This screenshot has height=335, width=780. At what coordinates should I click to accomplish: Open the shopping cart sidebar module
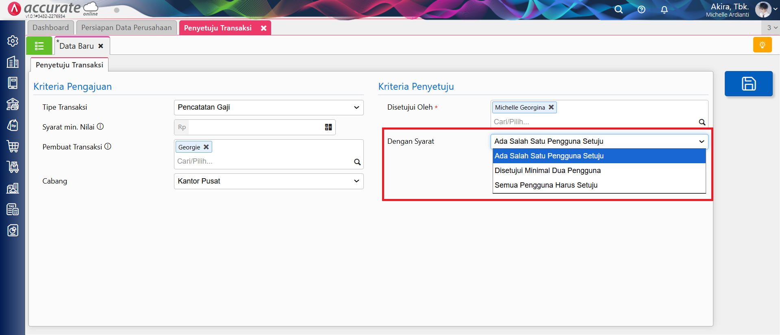coord(13,146)
